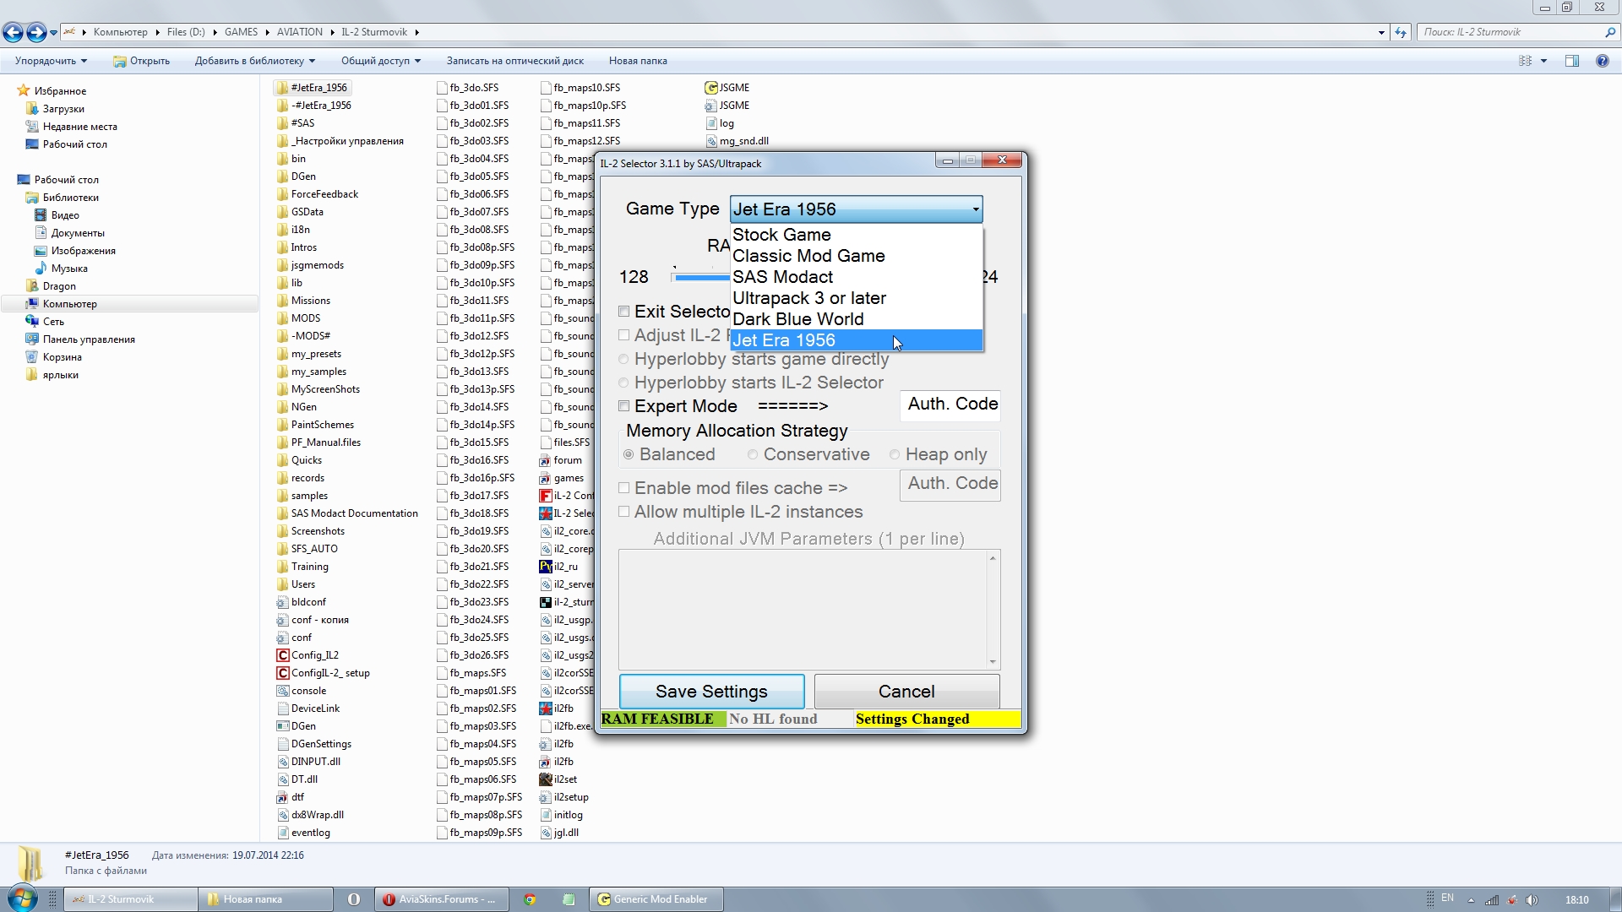Check the Exit Selector checkbox
The image size is (1622, 912).
coord(624,312)
